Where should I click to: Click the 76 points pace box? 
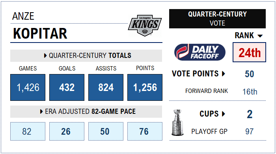(145, 131)
